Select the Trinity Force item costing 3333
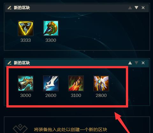The height and width of the screenshot is (133, 153). click(25, 28)
